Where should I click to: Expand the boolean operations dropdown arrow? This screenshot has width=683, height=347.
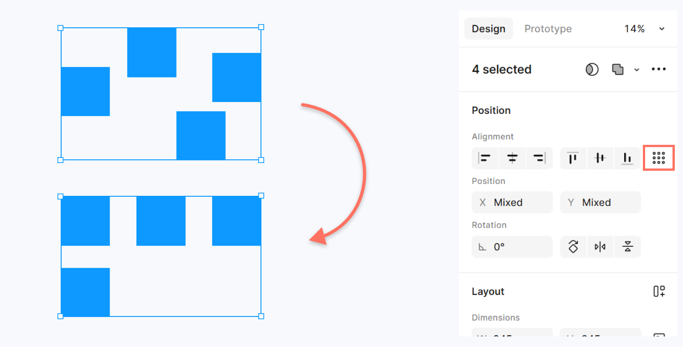tap(636, 70)
